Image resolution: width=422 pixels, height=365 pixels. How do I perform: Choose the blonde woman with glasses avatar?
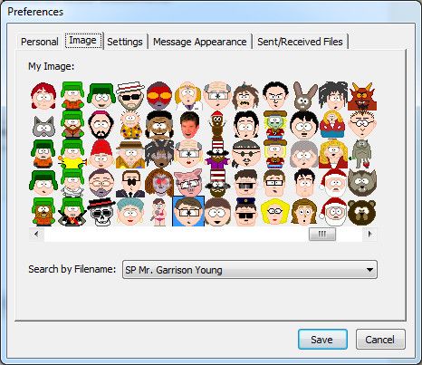(275, 212)
